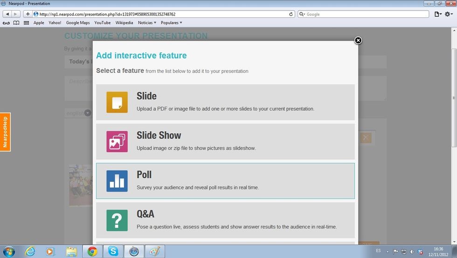Viewport: 457px width, 258px height.
Task: Open the Windows Start menu
Action: click(9, 251)
